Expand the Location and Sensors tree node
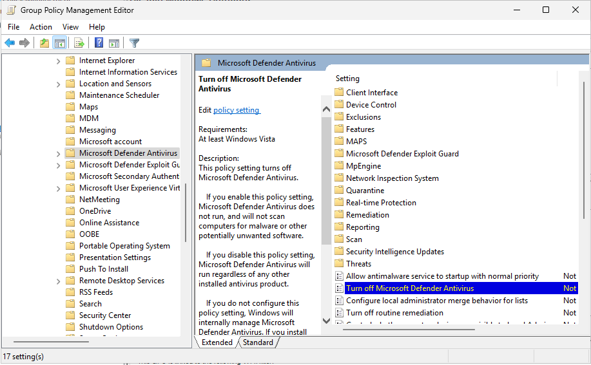 58,84
